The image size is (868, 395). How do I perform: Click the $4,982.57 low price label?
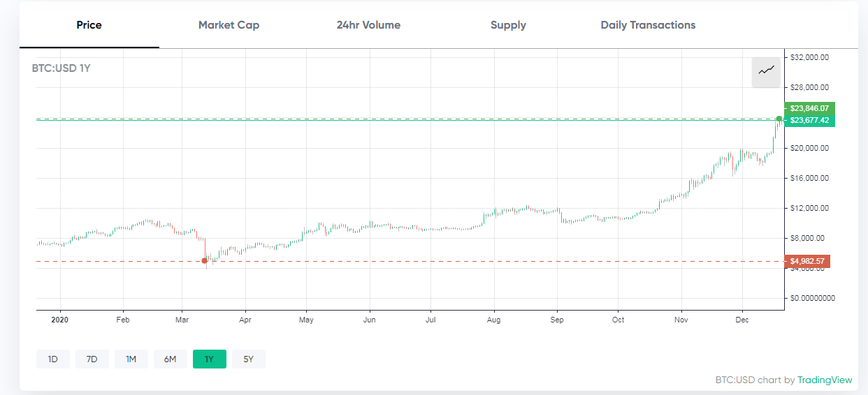(807, 262)
